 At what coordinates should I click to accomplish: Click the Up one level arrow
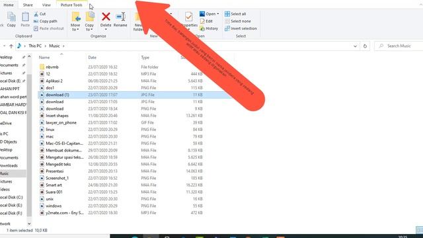11,46
